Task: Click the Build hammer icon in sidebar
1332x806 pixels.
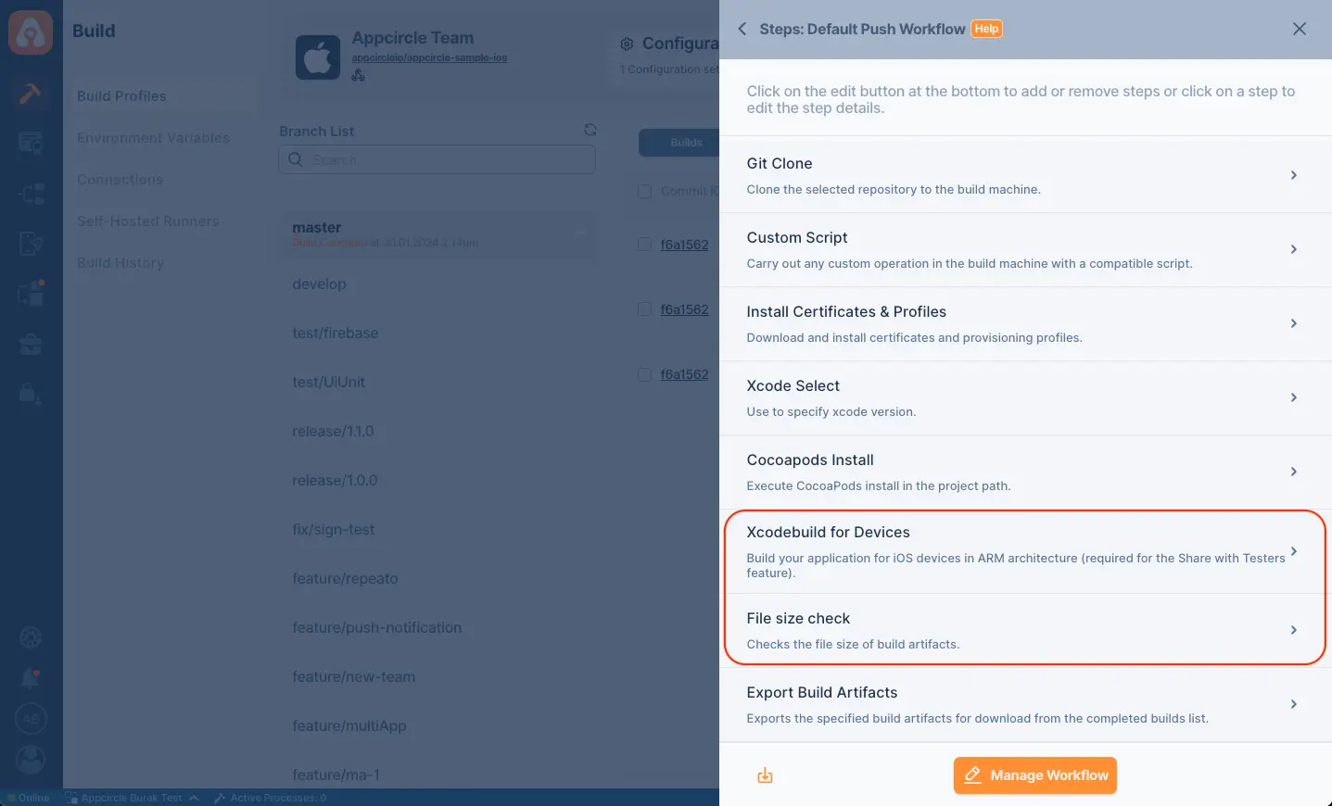Action: pos(31,94)
